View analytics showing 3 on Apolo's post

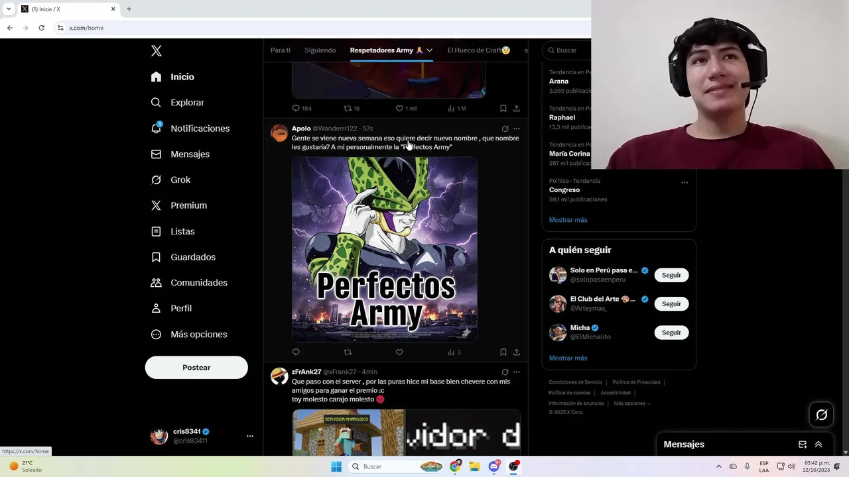click(x=454, y=352)
